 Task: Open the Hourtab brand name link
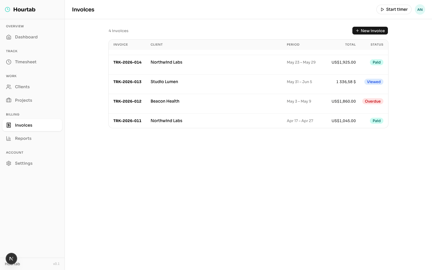tap(24, 10)
